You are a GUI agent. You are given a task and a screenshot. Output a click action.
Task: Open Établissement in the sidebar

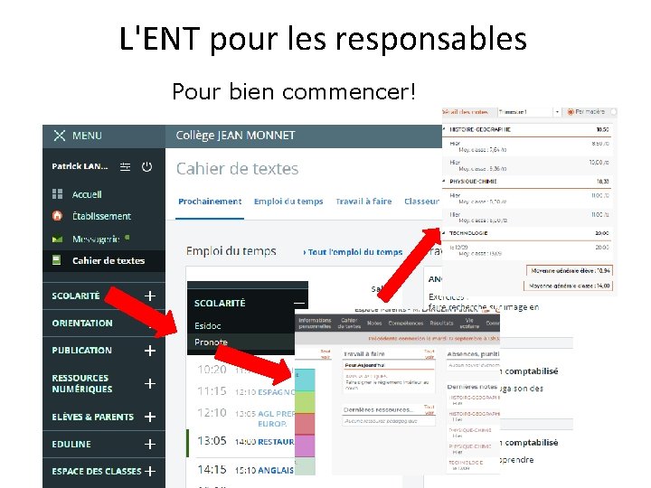(101, 216)
